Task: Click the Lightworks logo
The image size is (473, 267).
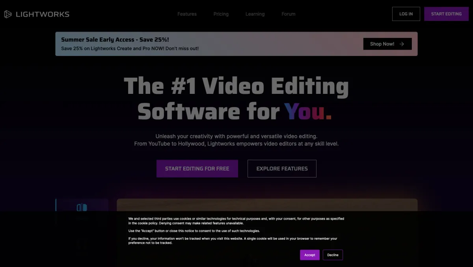Action: click(x=37, y=14)
